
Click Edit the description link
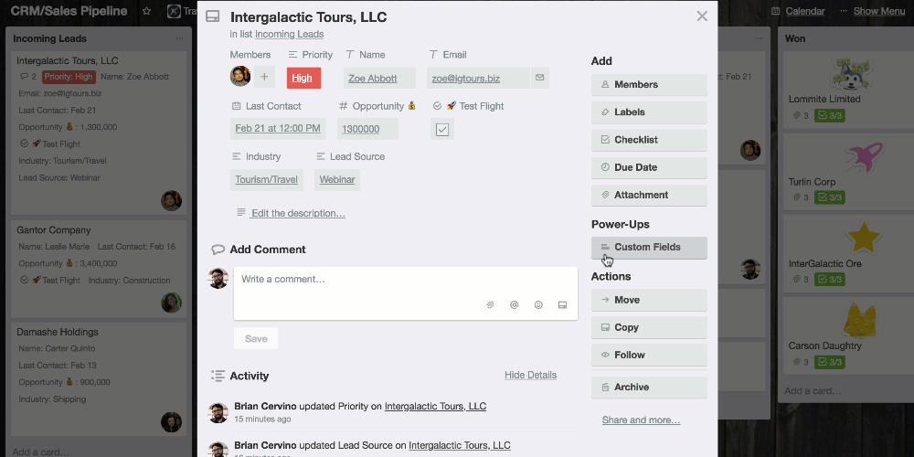[x=298, y=213]
